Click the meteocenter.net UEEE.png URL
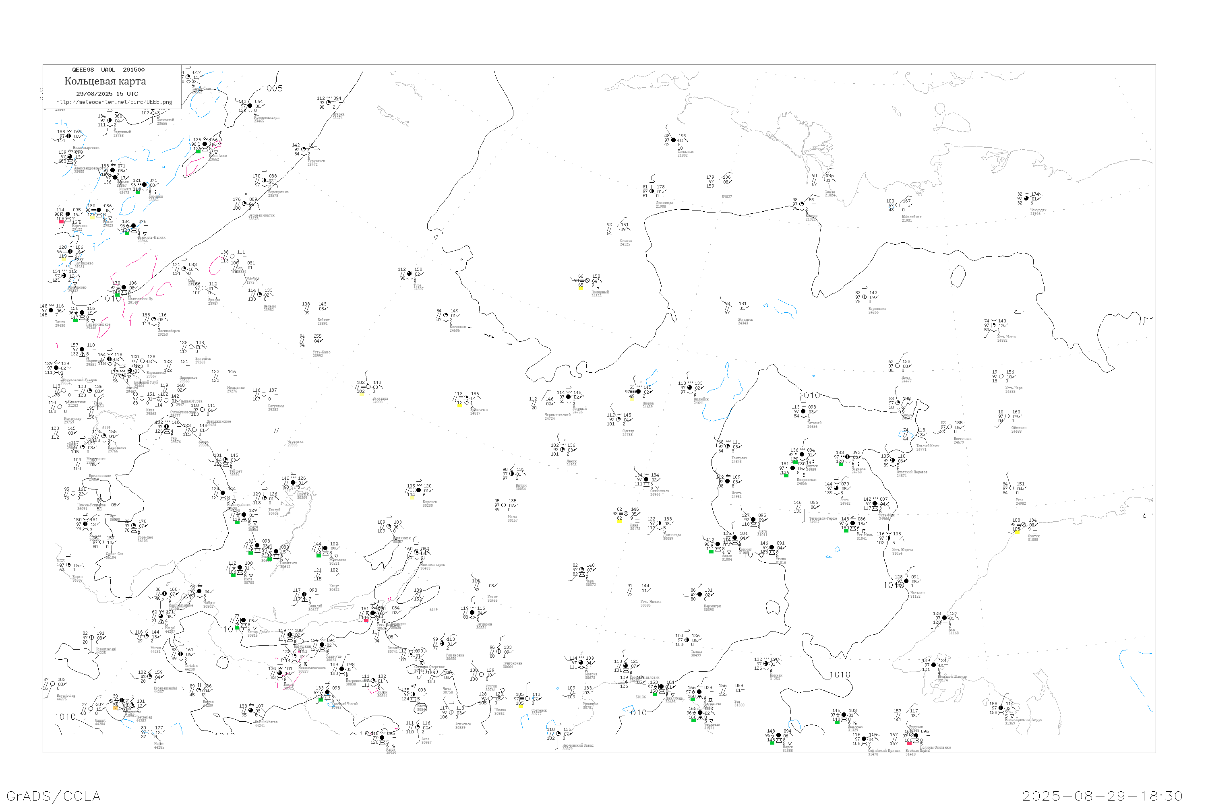This screenshot has height=805, width=1208. tap(114, 102)
